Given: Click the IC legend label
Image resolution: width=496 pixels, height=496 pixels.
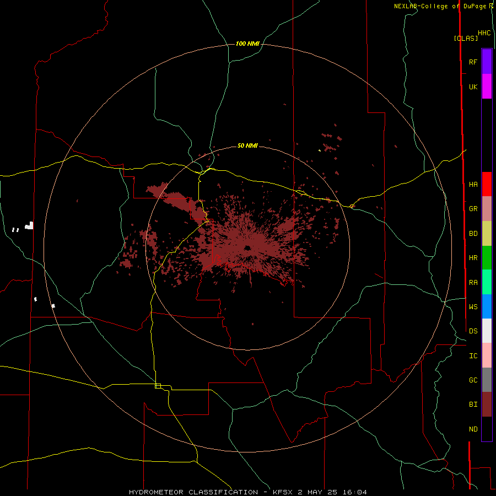Looking at the screenshot, I should coord(473,356).
